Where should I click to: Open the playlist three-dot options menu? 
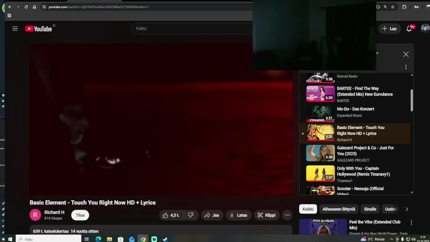[x=406, y=67]
